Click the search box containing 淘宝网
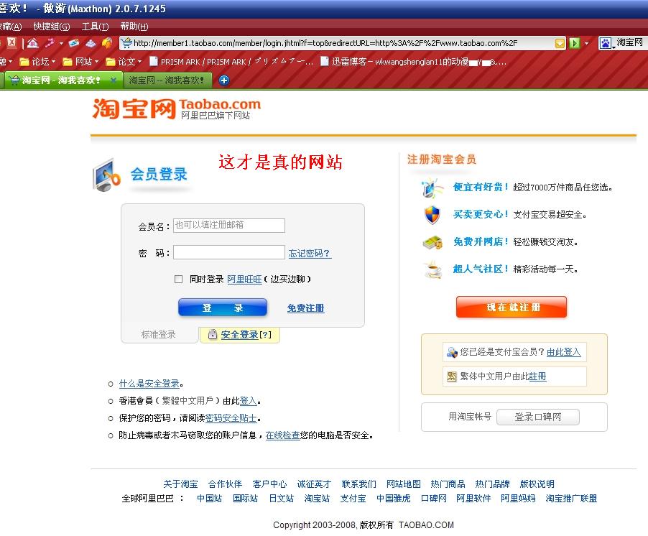648x536 pixels. click(x=630, y=42)
